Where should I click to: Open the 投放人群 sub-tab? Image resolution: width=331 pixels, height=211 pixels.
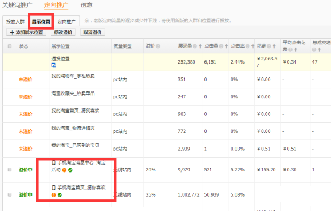(x=15, y=21)
